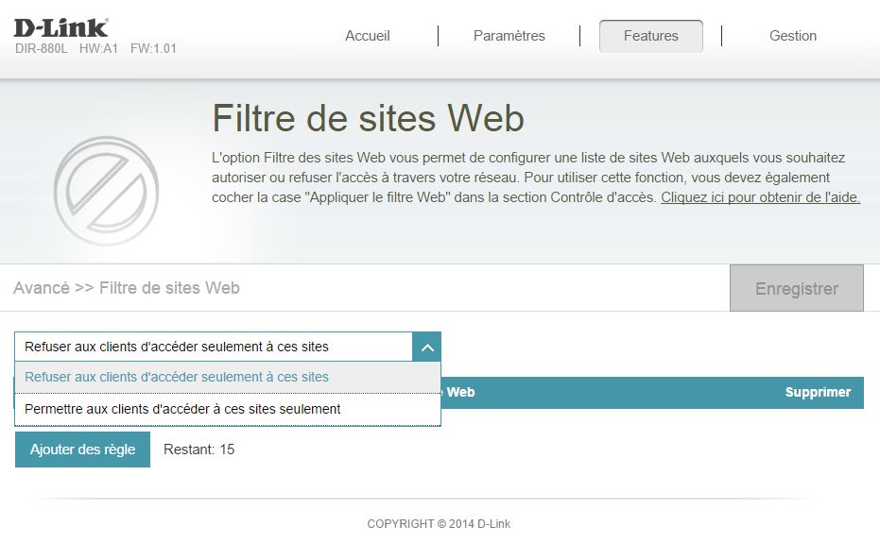Click the Web column header in table
Image resolution: width=880 pixels, height=560 pixels.
pyautogui.click(x=460, y=392)
